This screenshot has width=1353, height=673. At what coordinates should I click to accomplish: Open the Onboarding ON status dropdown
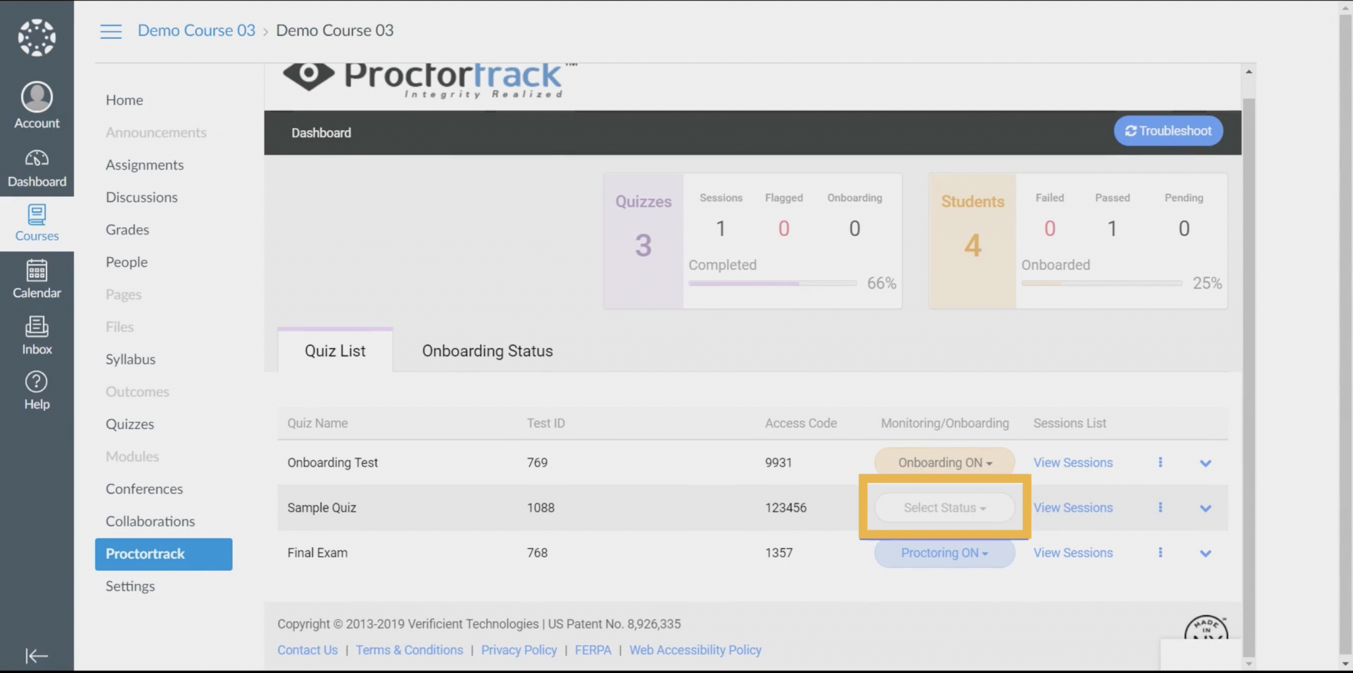coord(945,462)
